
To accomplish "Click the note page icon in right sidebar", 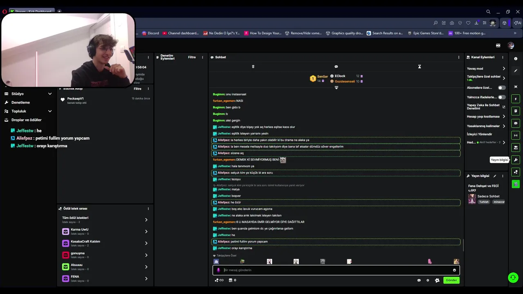I will [x=516, y=111].
